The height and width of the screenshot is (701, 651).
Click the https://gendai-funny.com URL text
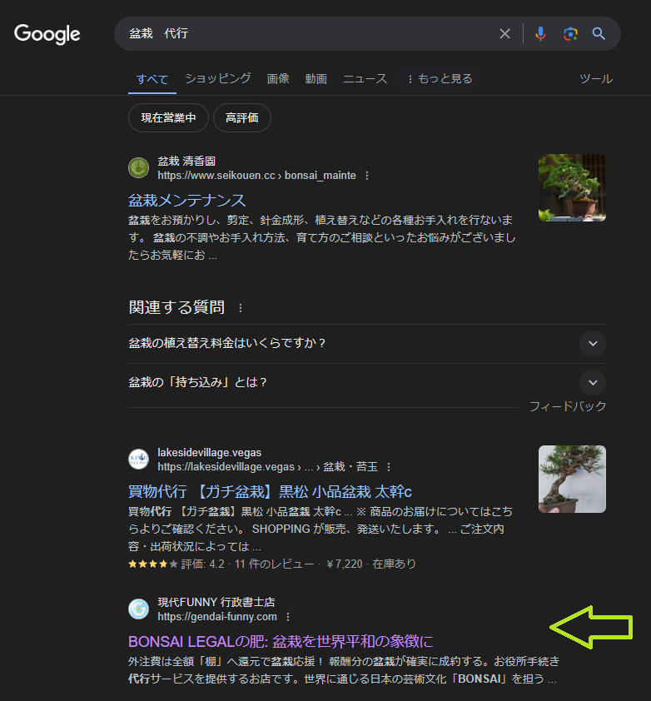(216, 617)
